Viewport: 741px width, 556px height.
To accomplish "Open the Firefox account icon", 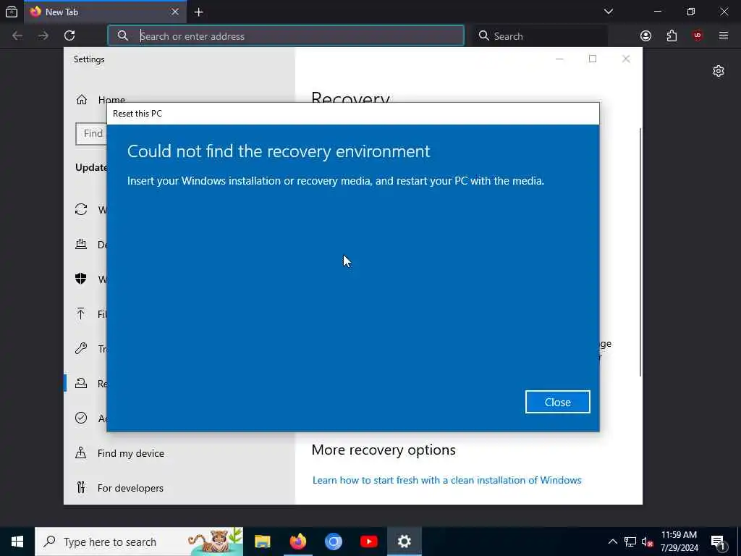I will 645,35.
